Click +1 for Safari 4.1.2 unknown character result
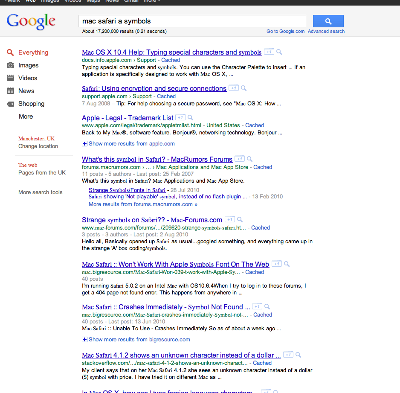Screen dimensions: 400x393 [x=288, y=355]
